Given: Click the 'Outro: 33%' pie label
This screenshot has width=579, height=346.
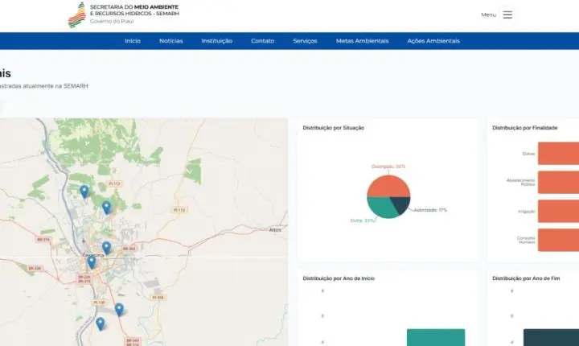Looking at the screenshot, I should [x=362, y=220].
